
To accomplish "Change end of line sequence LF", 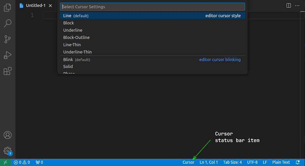I will pyautogui.click(x=265, y=162).
